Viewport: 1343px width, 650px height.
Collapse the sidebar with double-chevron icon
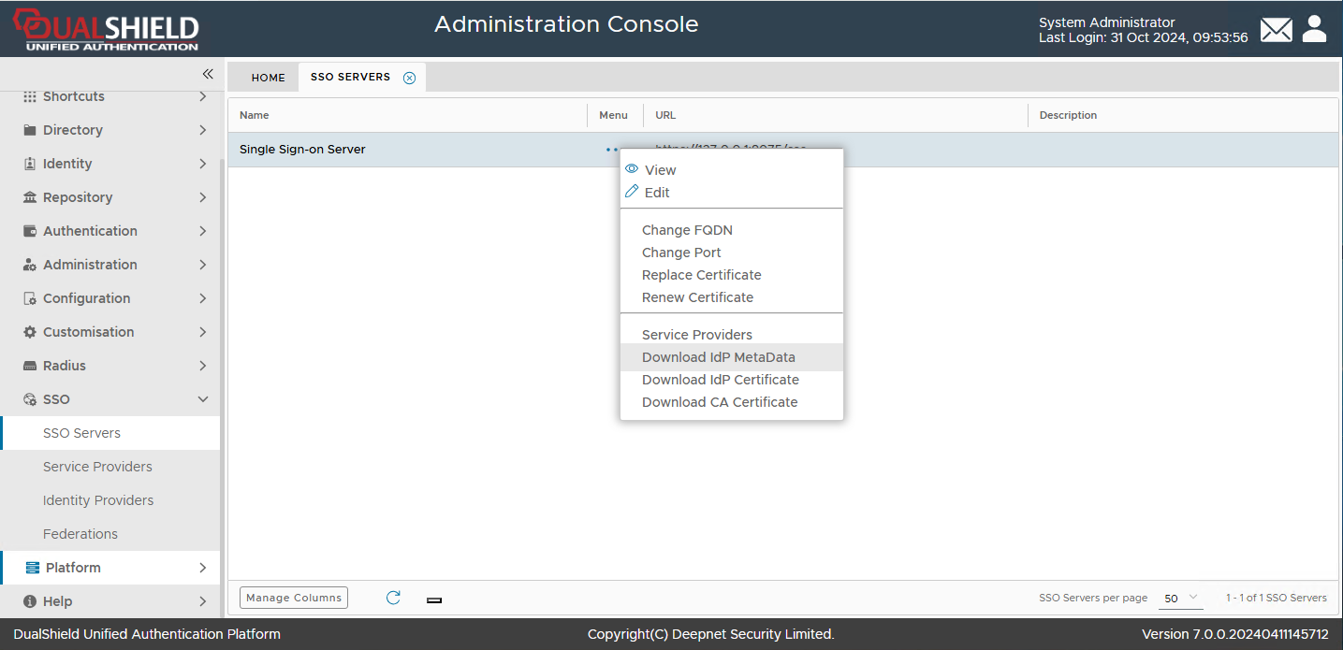[208, 74]
